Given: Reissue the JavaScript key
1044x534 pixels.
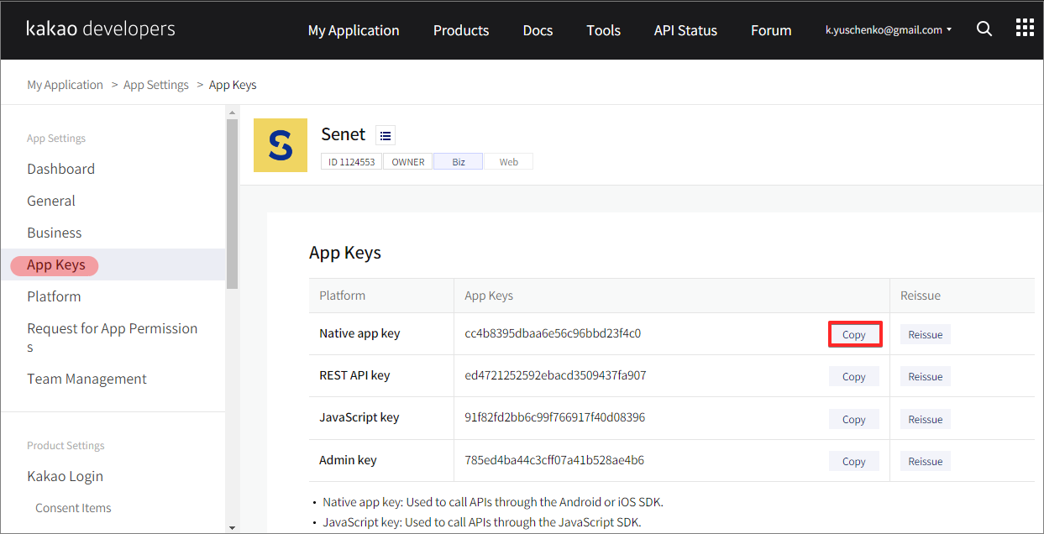Looking at the screenshot, I should pos(925,419).
